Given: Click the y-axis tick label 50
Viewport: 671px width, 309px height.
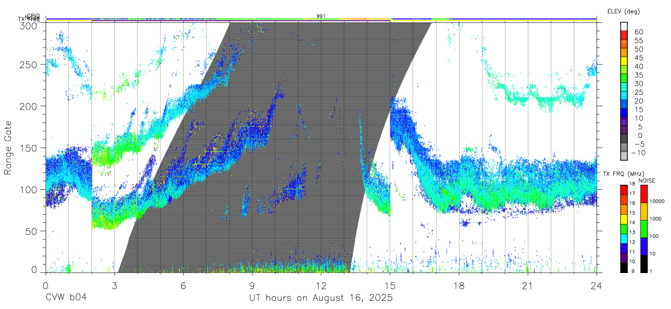Looking at the screenshot, I should click(32, 231).
